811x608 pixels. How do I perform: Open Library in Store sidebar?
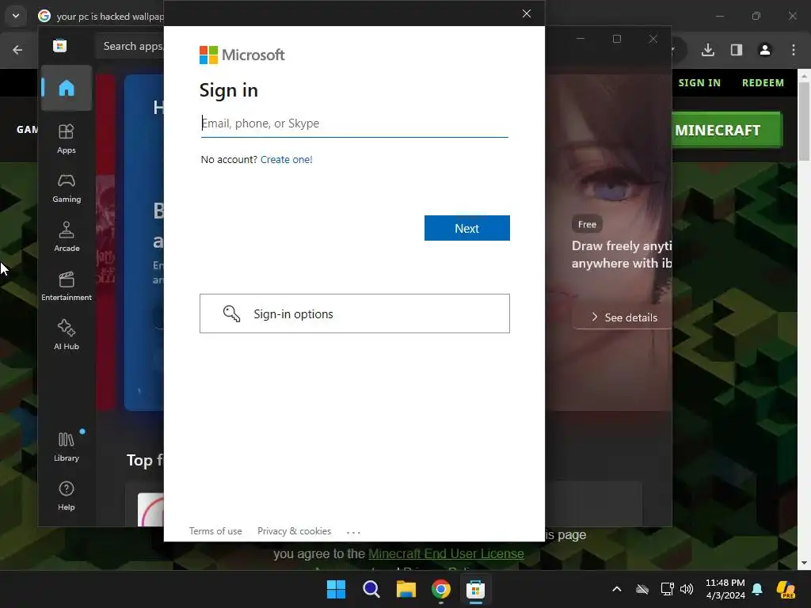[67, 446]
